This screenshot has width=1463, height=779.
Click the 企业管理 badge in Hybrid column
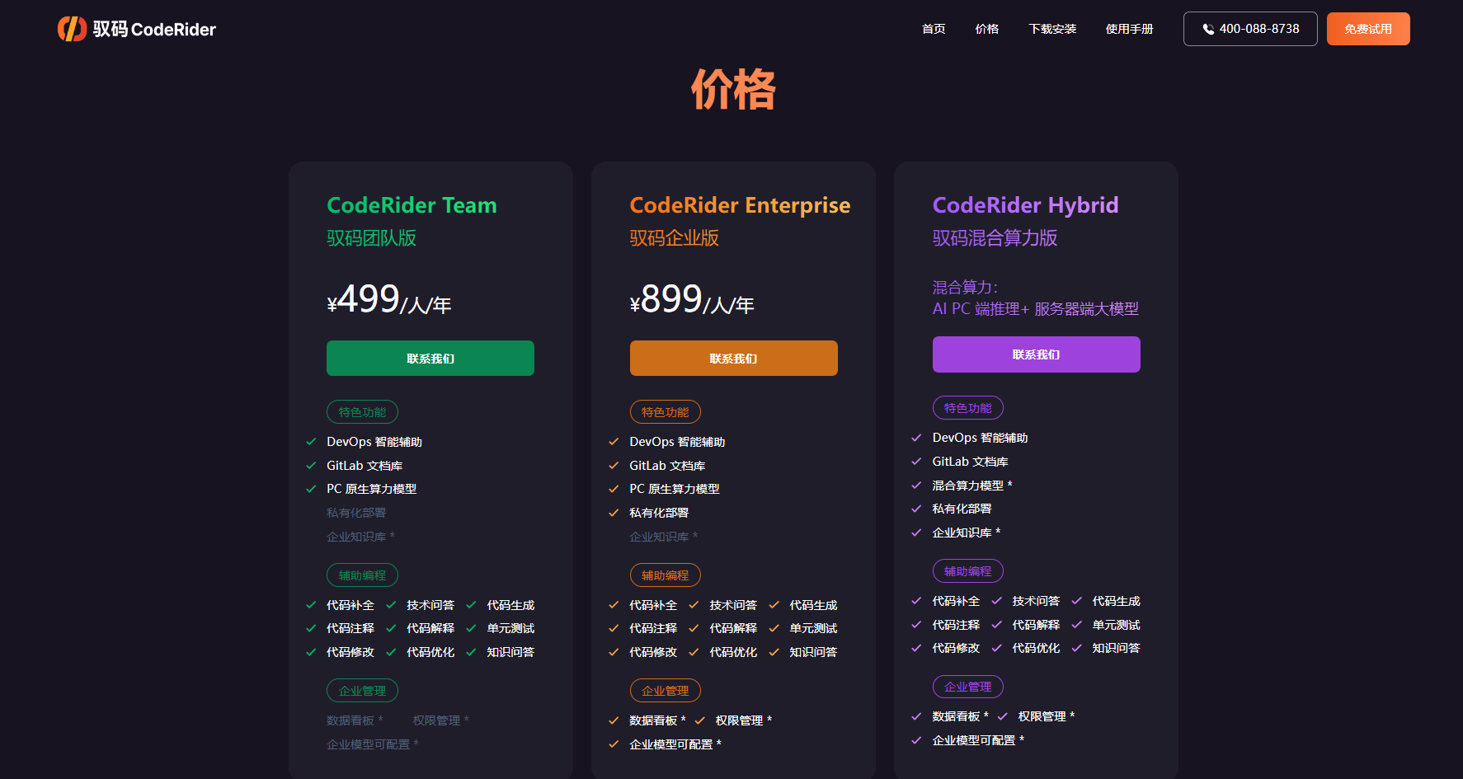pyautogui.click(x=967, y=686)
